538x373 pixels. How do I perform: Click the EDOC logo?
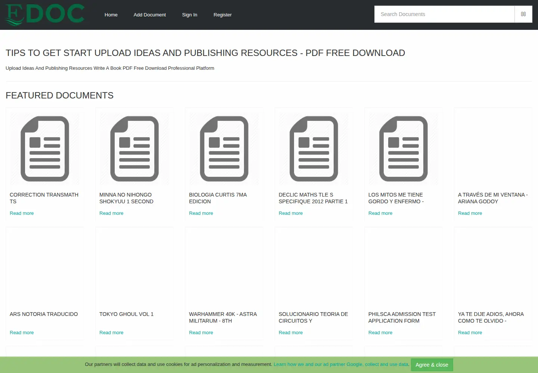click(45, 15)
